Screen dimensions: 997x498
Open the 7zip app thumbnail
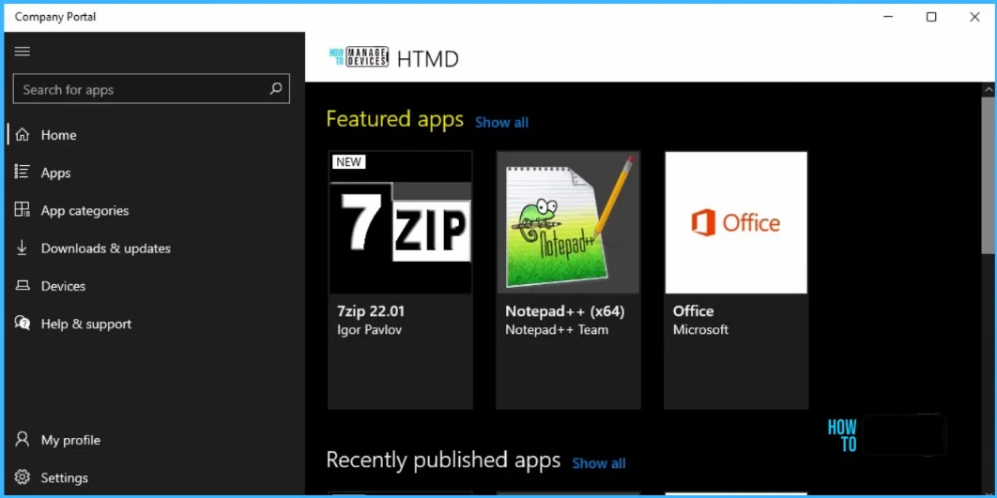(401, 222)
